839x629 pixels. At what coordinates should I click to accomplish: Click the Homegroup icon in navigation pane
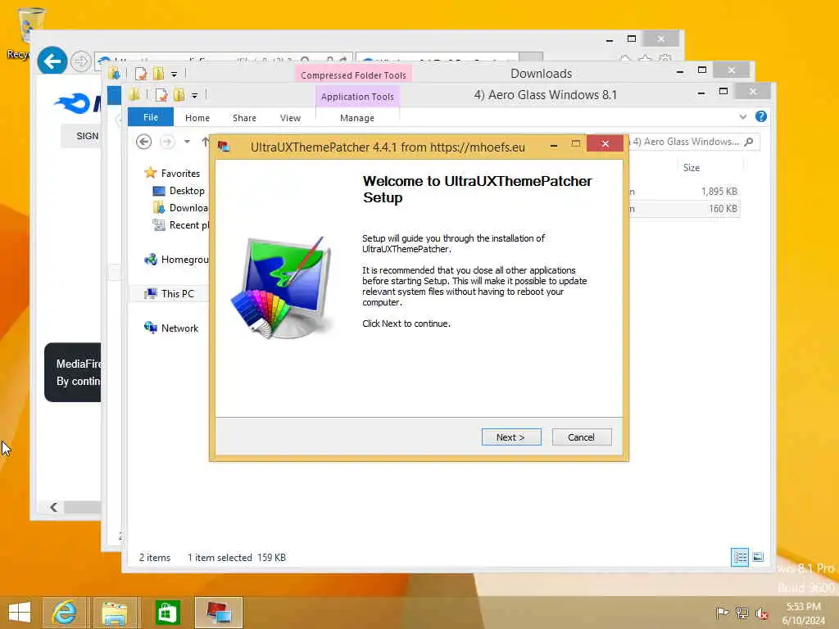coord(151,260)
